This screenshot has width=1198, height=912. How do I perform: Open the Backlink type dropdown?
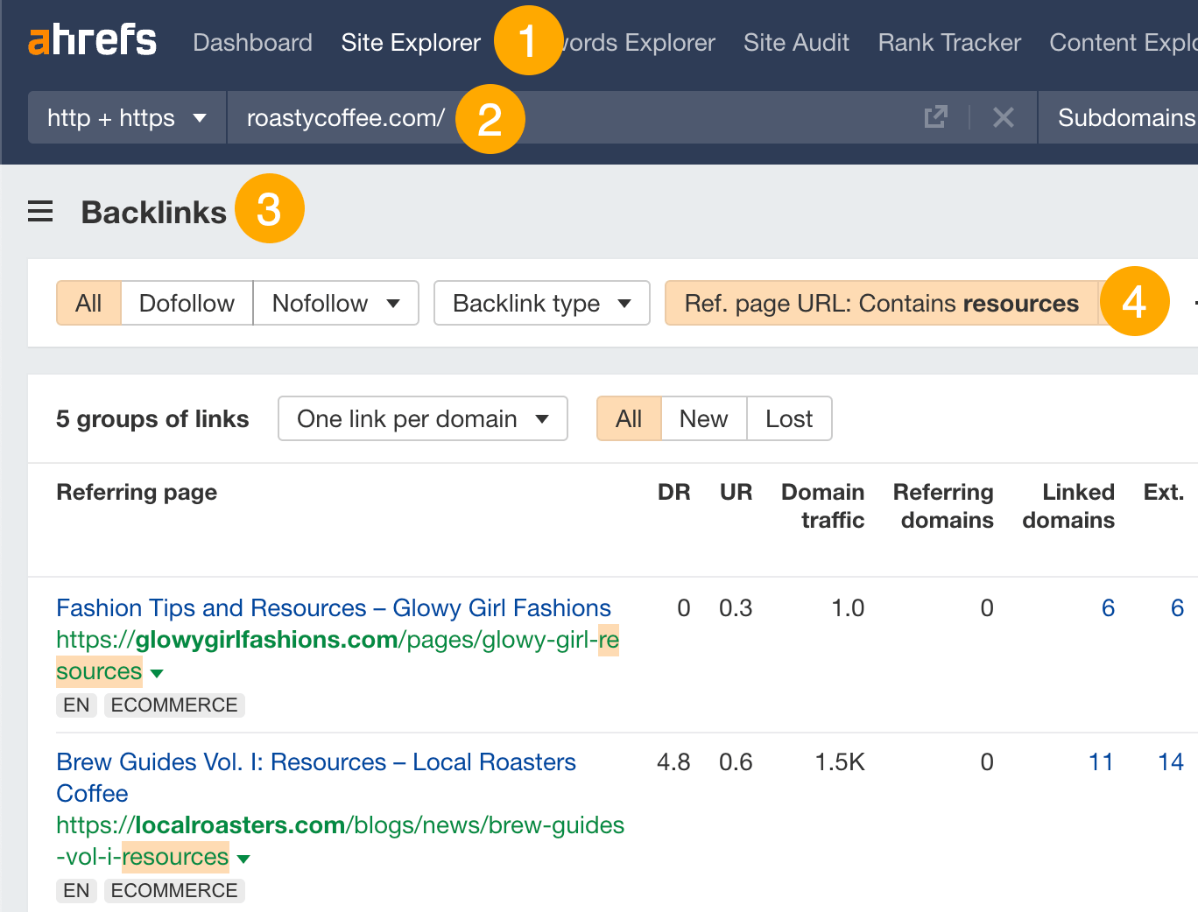click(541, 303)
